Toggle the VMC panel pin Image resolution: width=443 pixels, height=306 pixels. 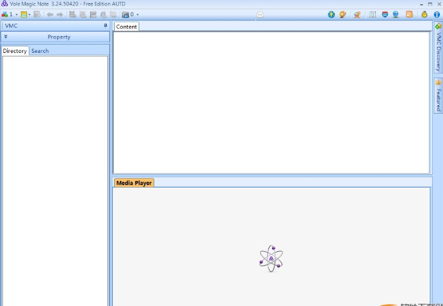pos(106,25)
